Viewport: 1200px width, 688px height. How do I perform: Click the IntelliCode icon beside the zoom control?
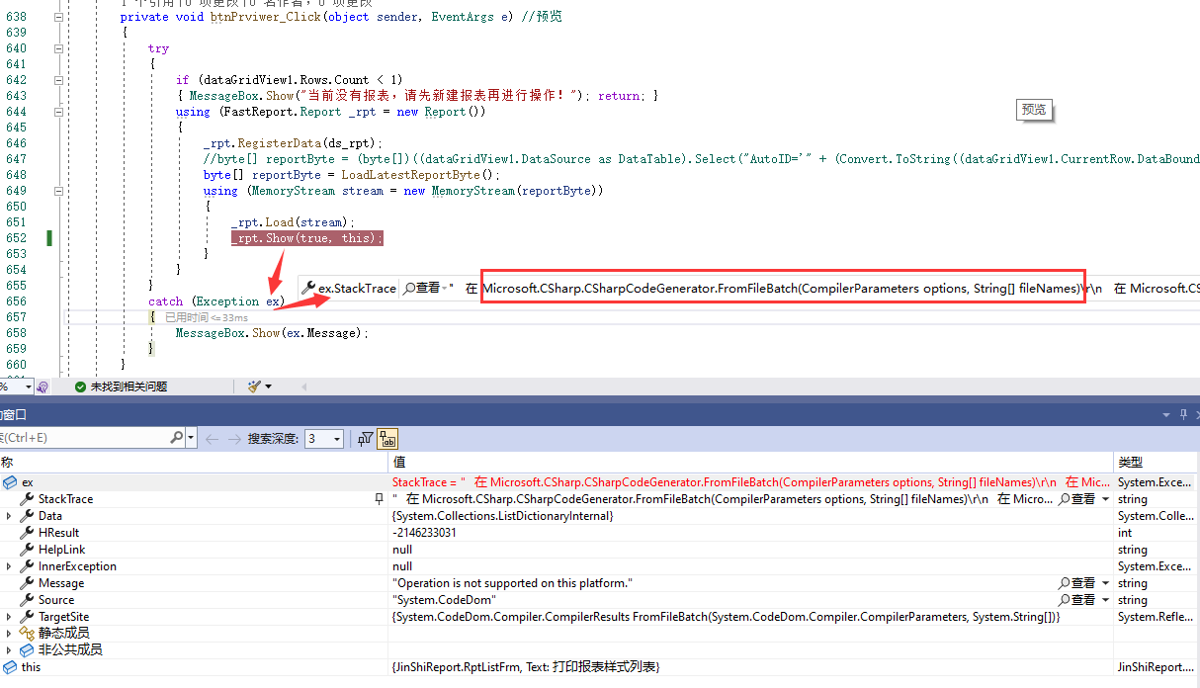42,387
